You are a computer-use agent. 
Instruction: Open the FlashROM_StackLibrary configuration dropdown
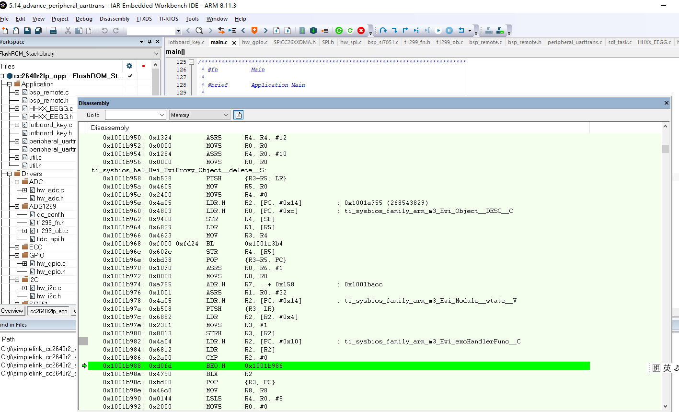click(156, 54)
